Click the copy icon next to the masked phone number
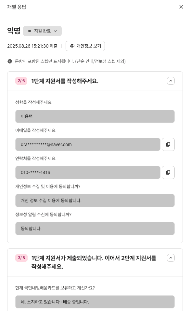This screenshot has width=191, height=311. [x=168, y=172]
